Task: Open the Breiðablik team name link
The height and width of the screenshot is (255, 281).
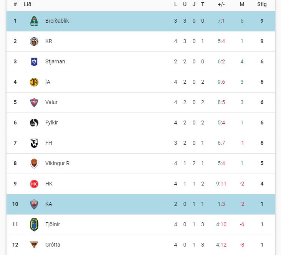Action: (57, 21)
